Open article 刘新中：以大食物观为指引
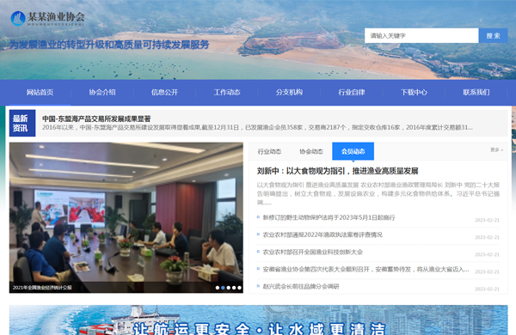Screen dimensions: 516x335 point(337,171)
